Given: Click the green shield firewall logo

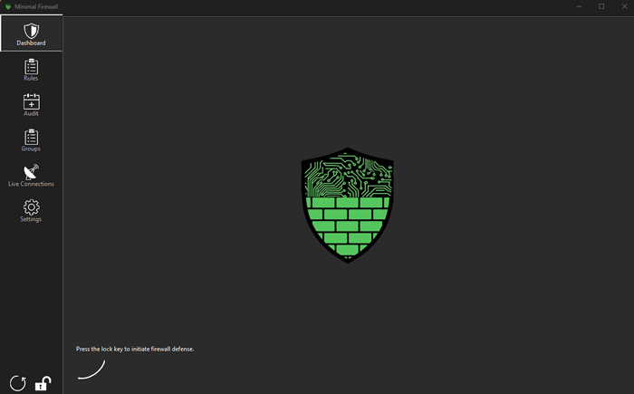Looking at the screenshot, I should click(347, 205).
